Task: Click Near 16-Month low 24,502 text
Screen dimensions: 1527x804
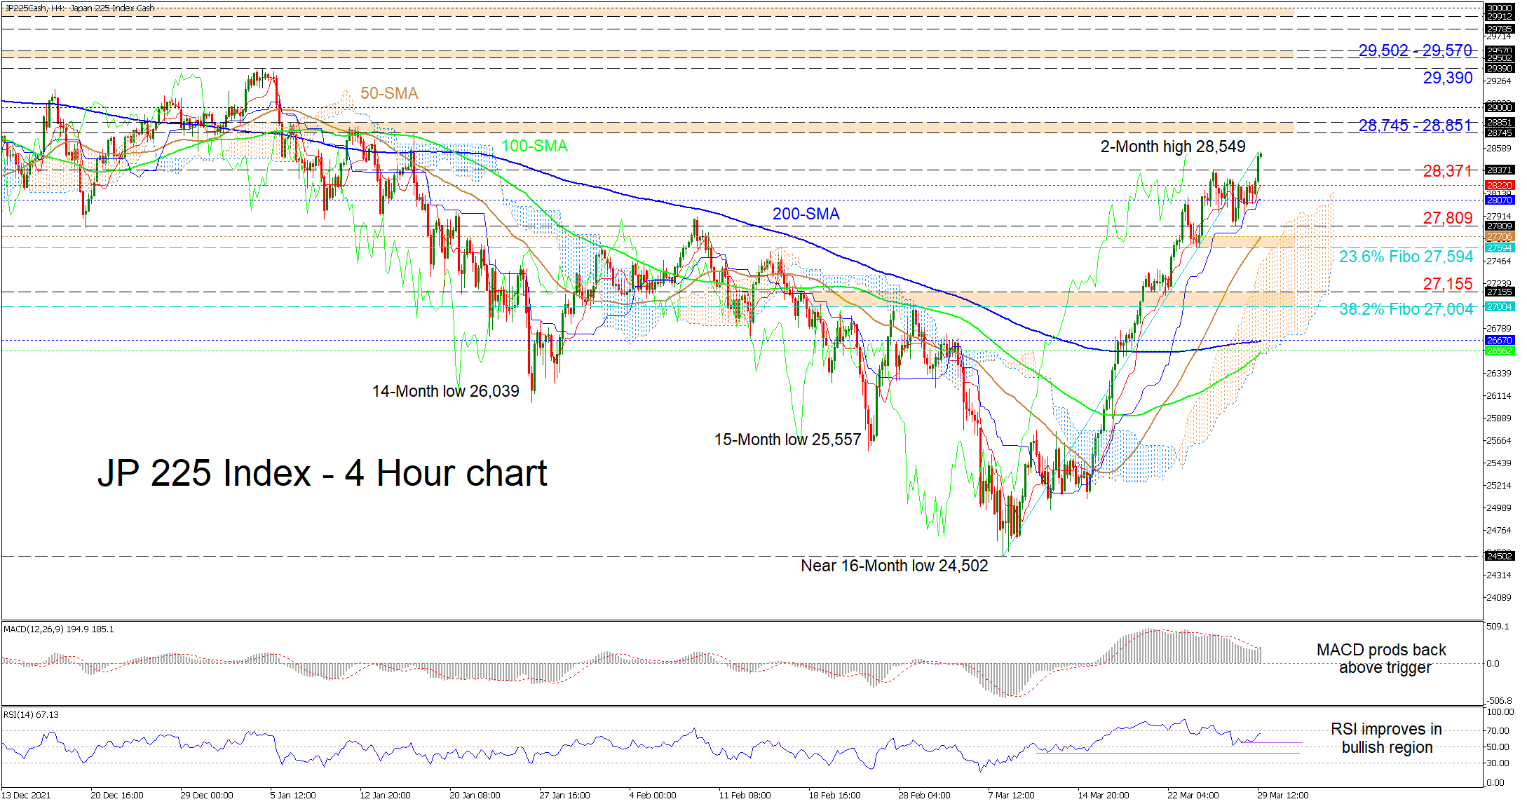Action: tap(894, 566)
